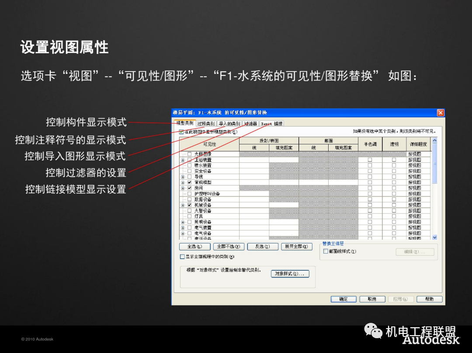Select 按视图 detail level for 机械设备
Screen dimensions: 472x353
point(418,205)
